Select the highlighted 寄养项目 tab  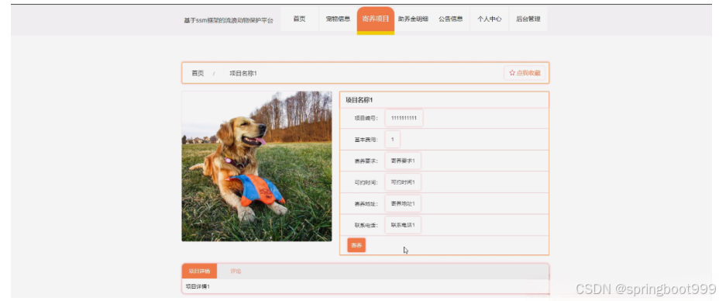coord(376,19)
